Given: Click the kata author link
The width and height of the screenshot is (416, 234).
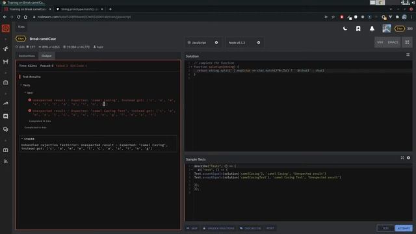Looking at the screenshot, I should click(98, 47).
